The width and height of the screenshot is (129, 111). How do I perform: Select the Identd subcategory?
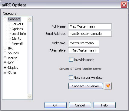[16, 39]
